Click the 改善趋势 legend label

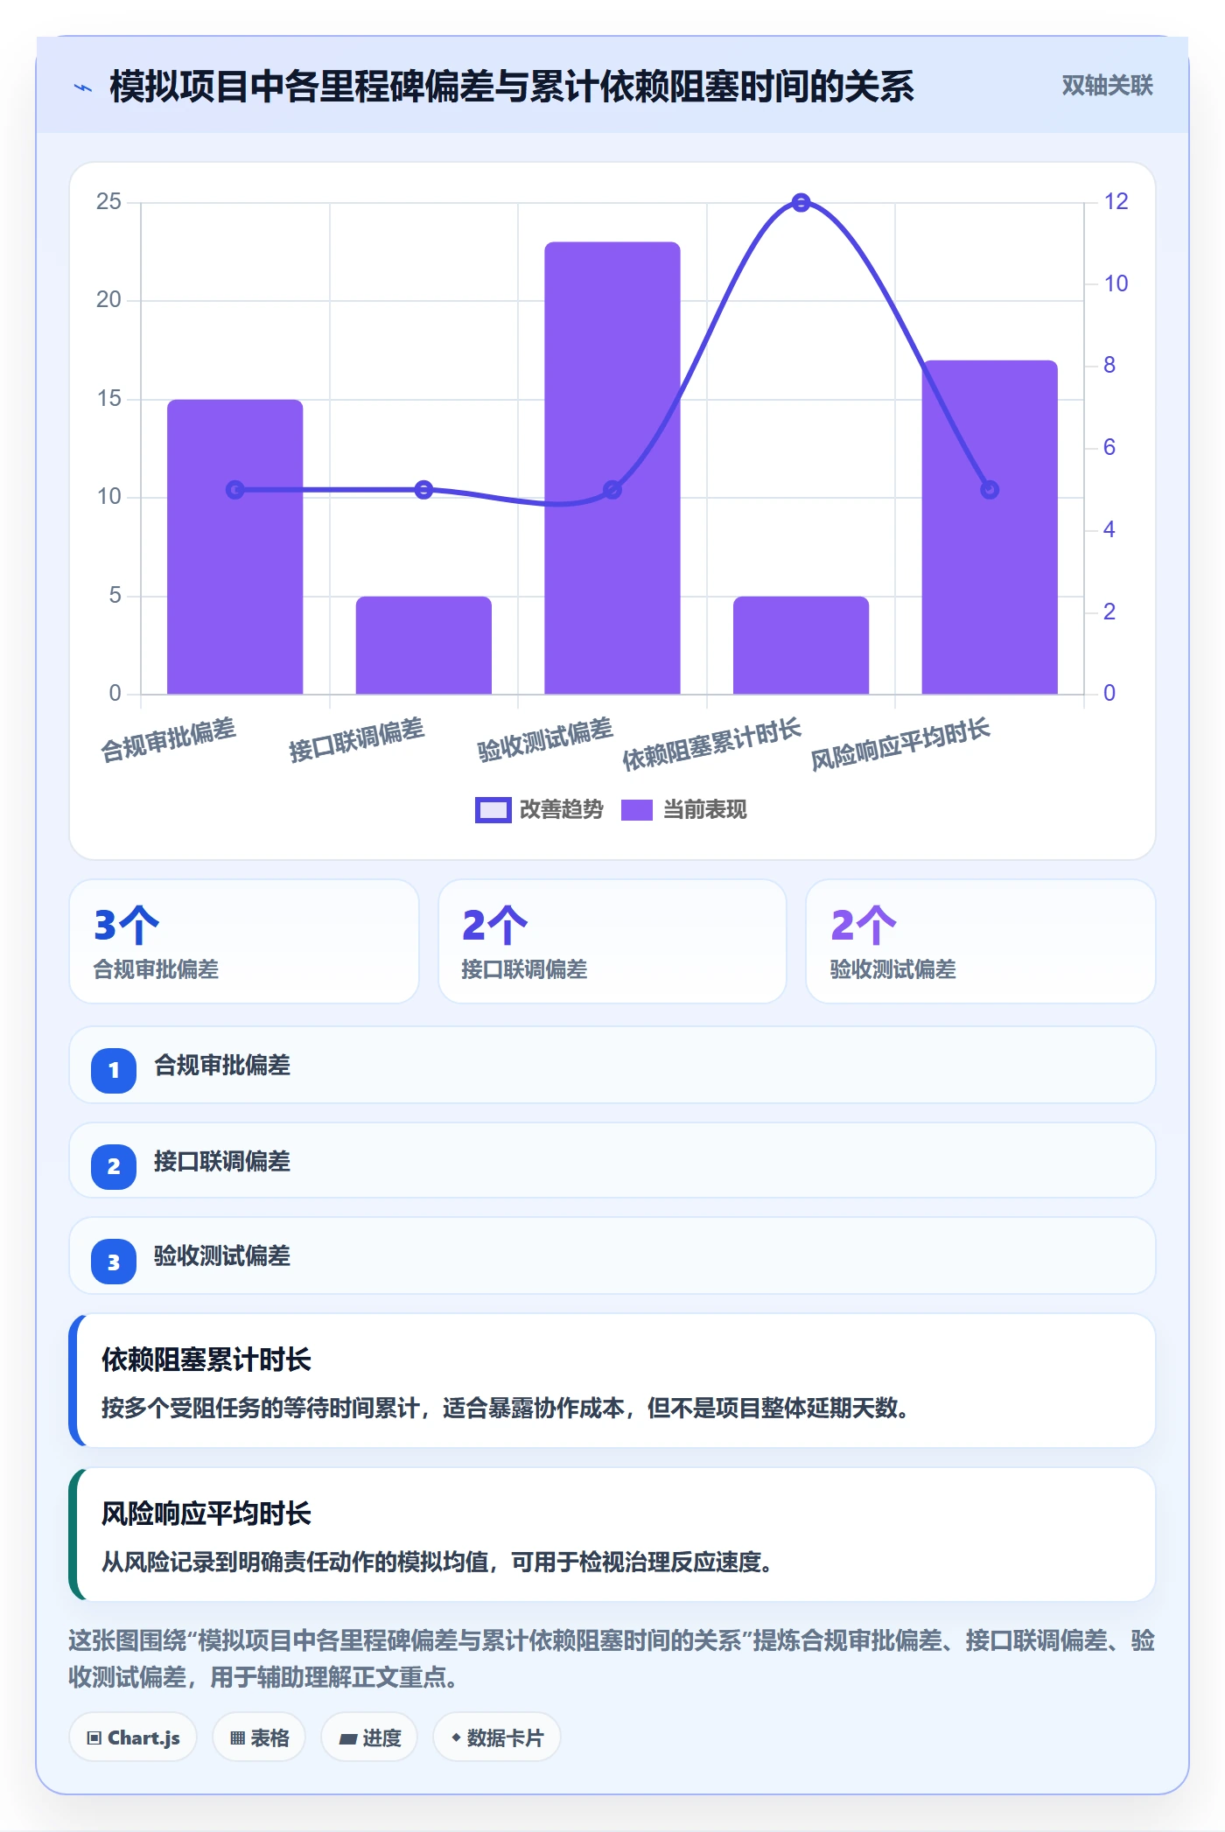pyautogui.click(x=562, y=810)
